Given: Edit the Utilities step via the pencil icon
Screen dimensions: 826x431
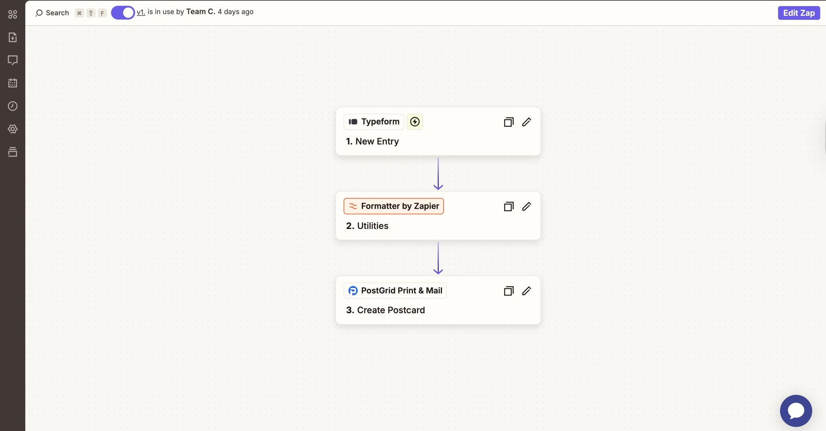Looking at the screenshot, I should click(526, 206).
